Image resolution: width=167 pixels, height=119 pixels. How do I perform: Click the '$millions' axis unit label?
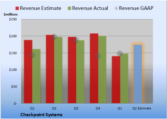(x=11, y=14)
